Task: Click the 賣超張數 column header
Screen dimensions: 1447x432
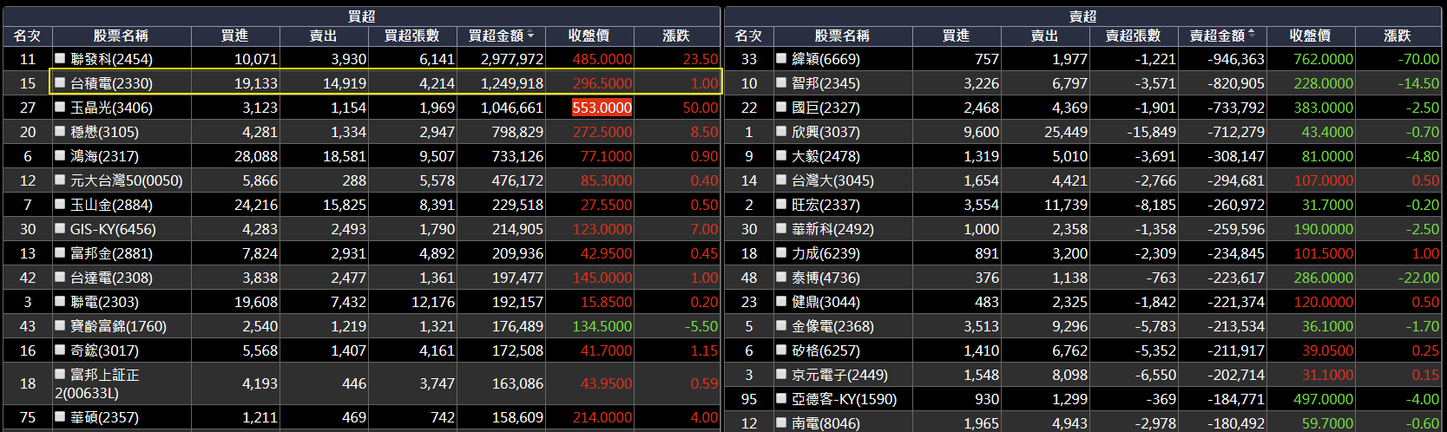Action: click(x=1134, y=36)
